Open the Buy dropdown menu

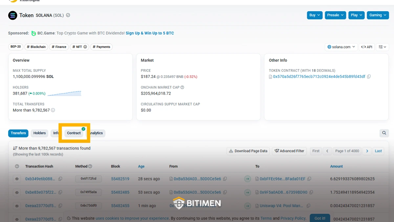315,15
